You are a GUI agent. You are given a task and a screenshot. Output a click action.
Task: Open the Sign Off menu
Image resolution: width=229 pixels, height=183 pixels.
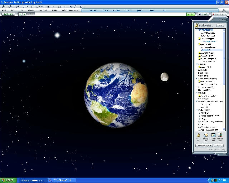73,6
